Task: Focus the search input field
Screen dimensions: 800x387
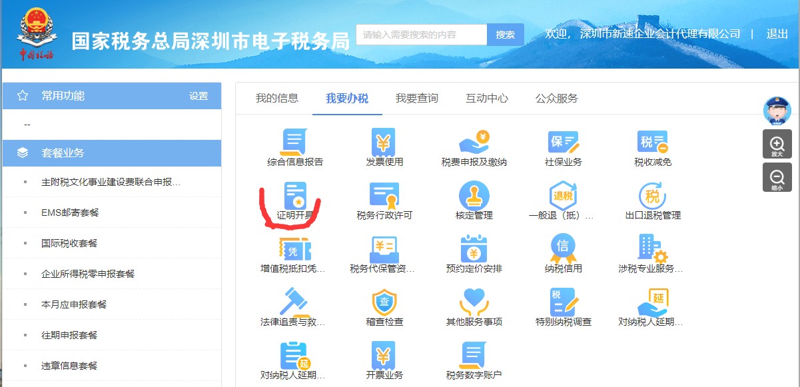Action: pos(421,35)
